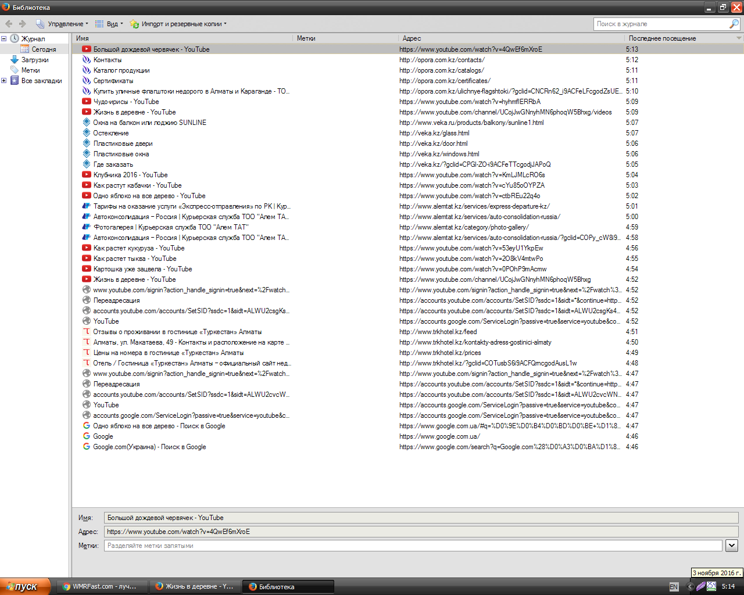Click the Google favicon of 'Google.com(Украина) - Поиск в Google'
The image size is (744, 595).
pos(87,447)
